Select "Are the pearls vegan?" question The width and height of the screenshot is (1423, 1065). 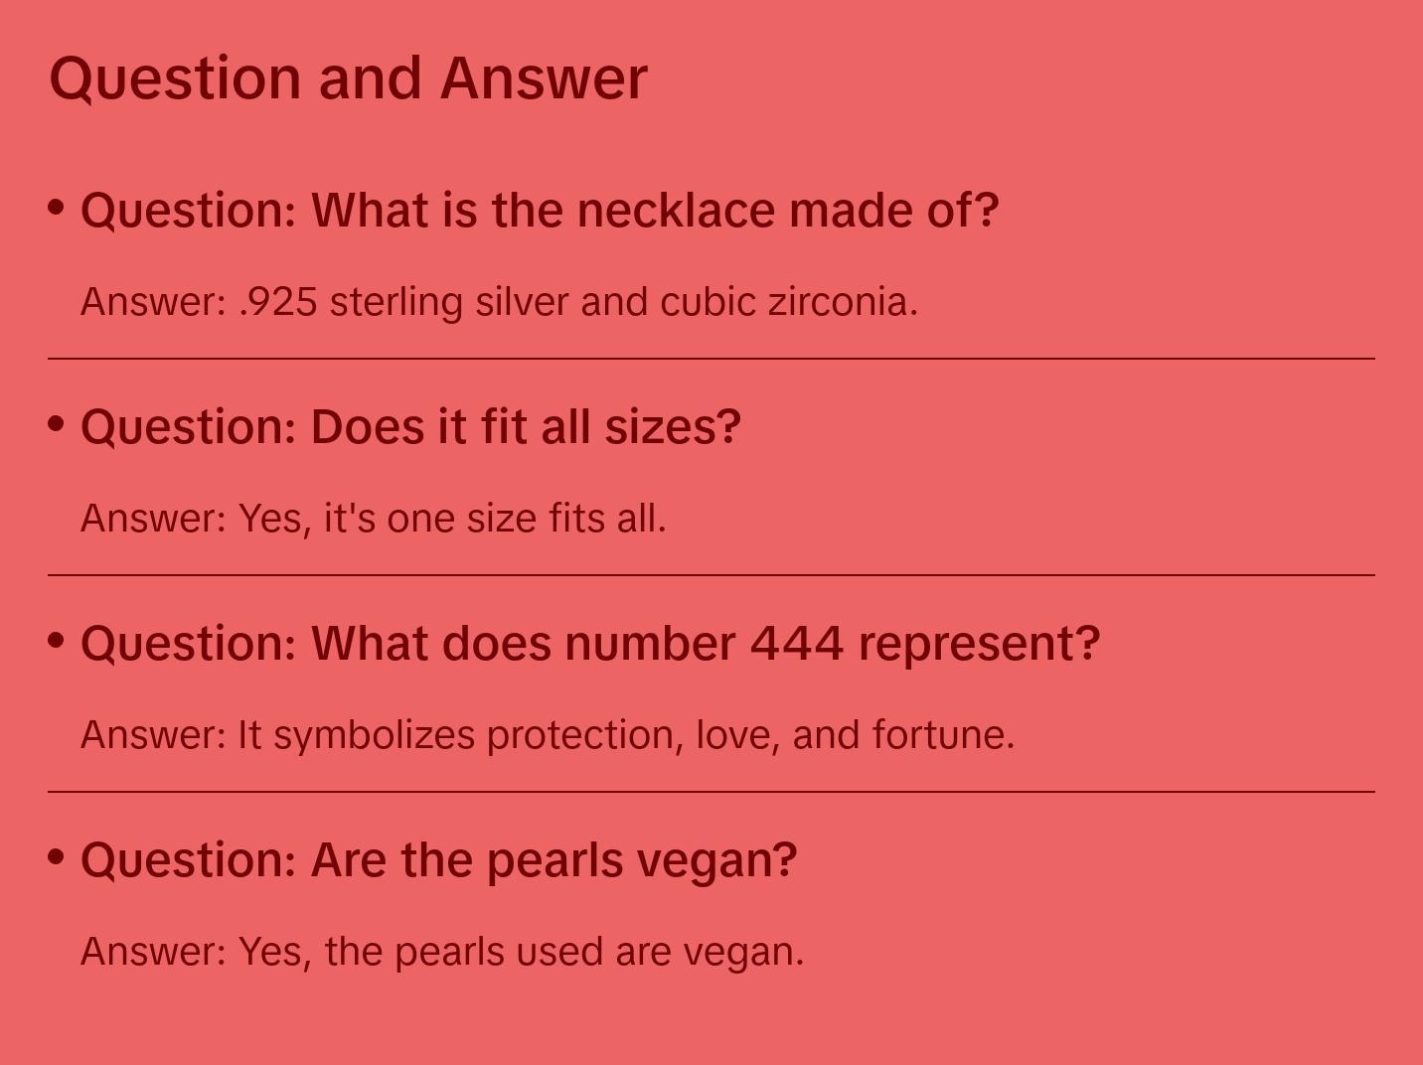click(x=438, y=860)
